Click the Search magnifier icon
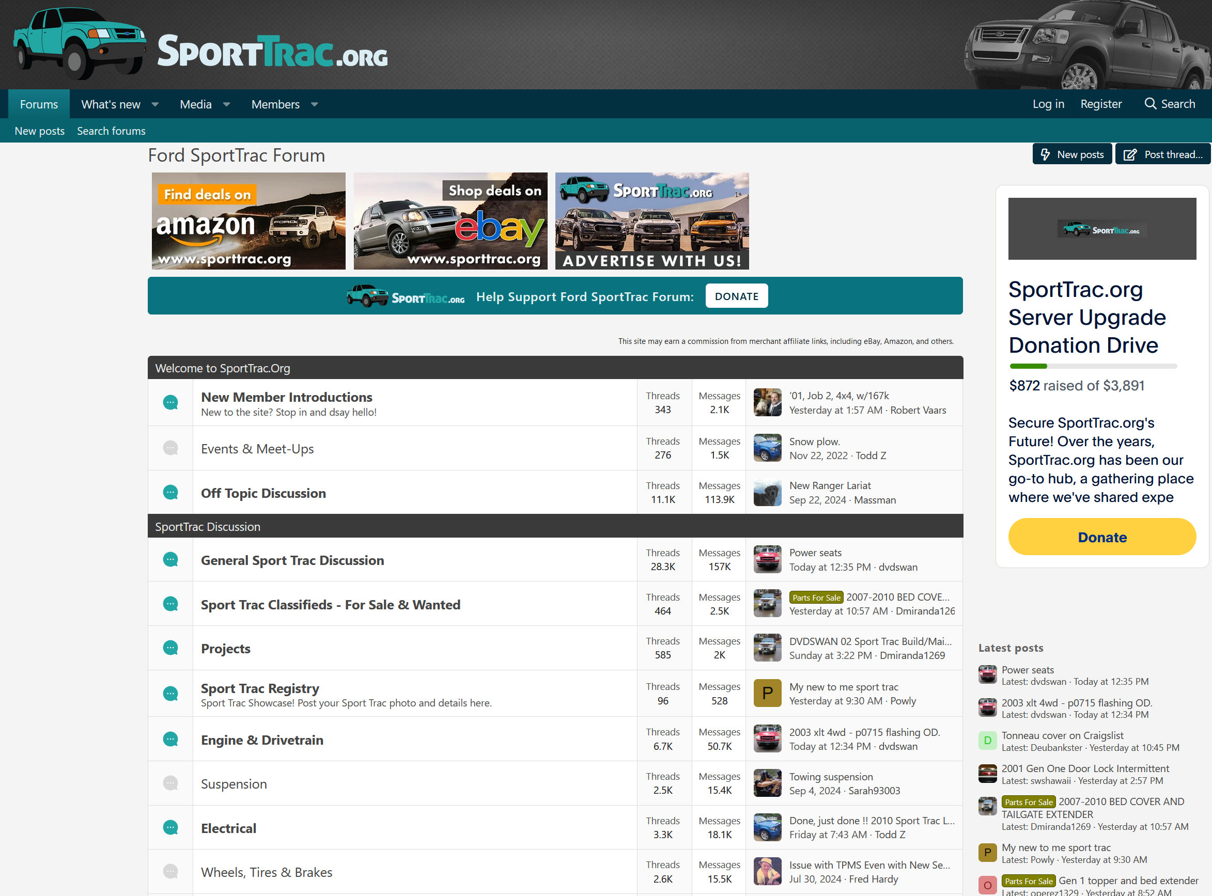This screenshot has height=896, width=1212. pos(1149,104)
